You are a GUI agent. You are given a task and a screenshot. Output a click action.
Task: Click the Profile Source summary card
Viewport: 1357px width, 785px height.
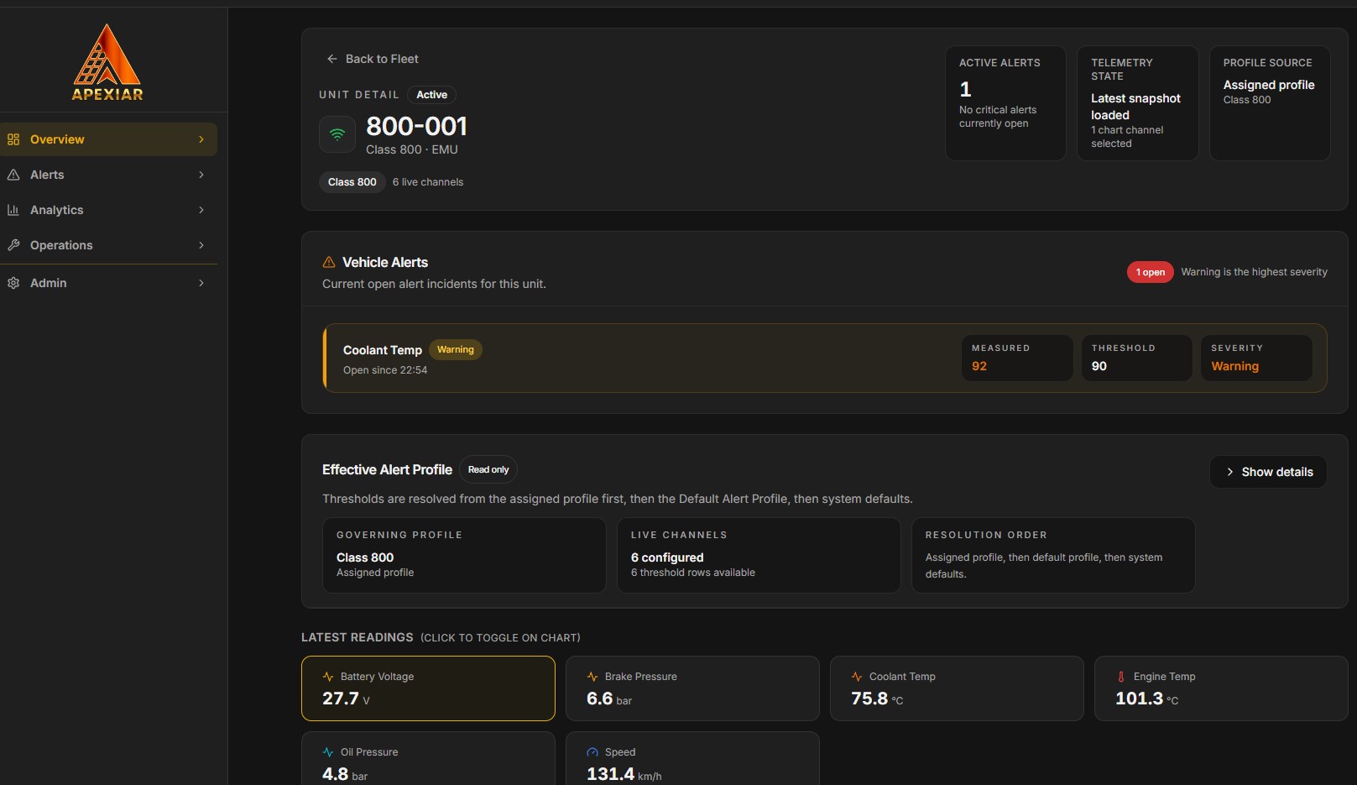tap(1270, 102)
